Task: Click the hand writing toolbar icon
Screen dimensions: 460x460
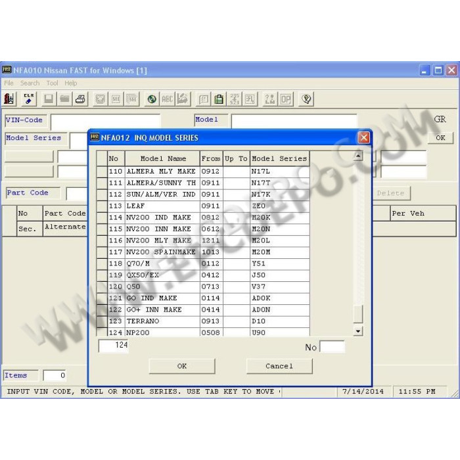Action: click(183, 99)
